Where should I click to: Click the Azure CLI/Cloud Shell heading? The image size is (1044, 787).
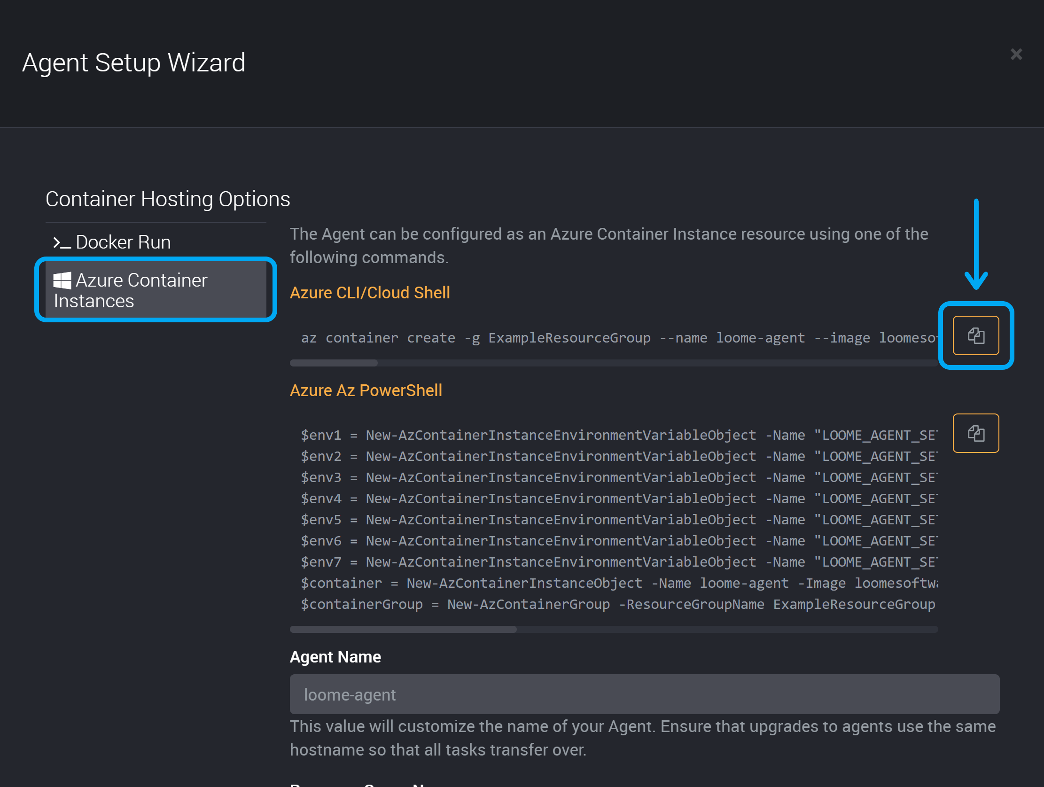tap(370, 293)
